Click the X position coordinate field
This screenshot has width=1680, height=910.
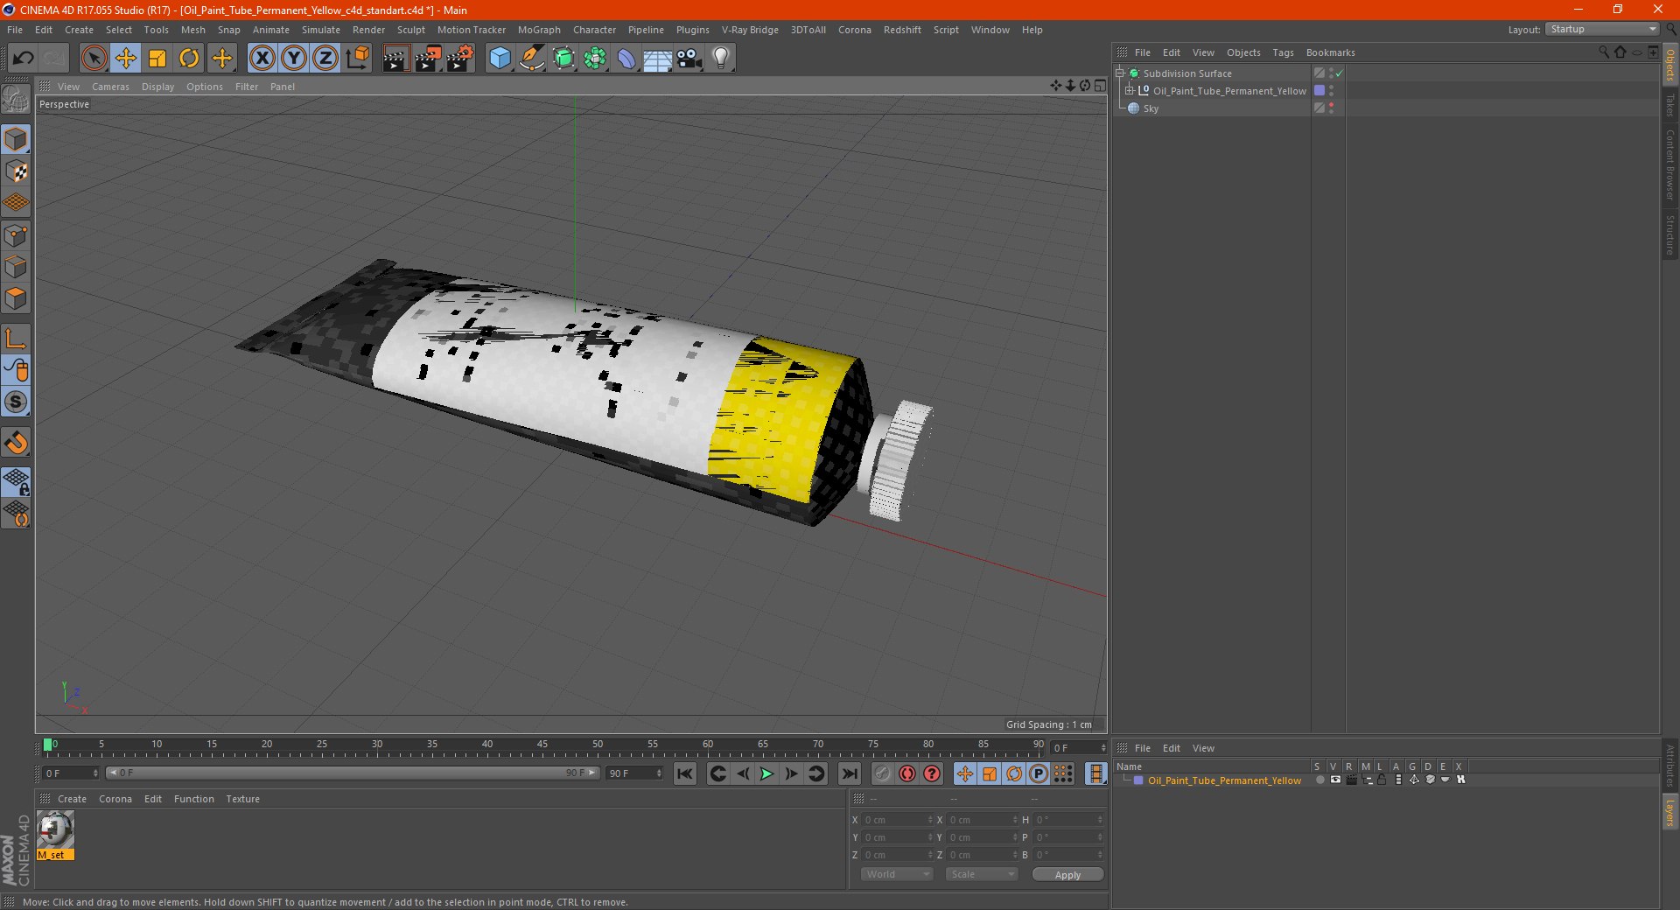pos(896,820)
